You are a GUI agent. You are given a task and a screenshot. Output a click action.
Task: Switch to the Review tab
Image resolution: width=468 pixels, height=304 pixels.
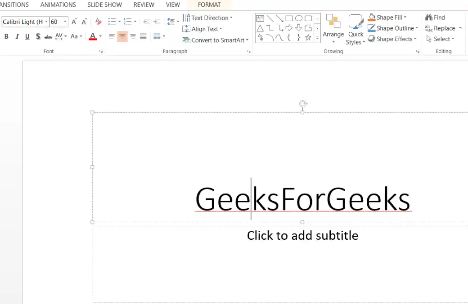pyautogui.click(x=144, y=5)
